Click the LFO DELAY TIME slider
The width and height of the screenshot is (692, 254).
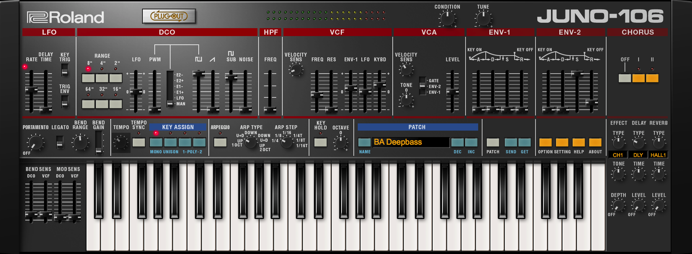[x=46, y=110]
